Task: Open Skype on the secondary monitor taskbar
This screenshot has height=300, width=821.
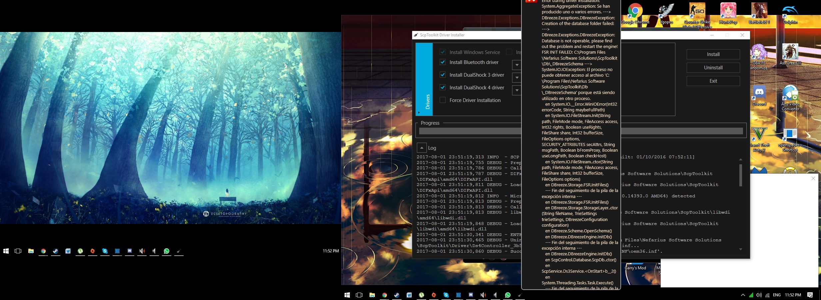Action: tap(105, 251)
